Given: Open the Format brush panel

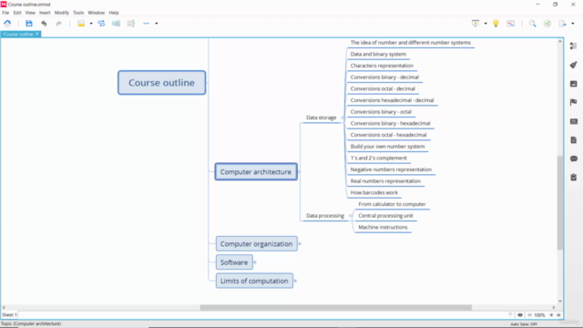Looking at the screenshot, I should (573, 65).
